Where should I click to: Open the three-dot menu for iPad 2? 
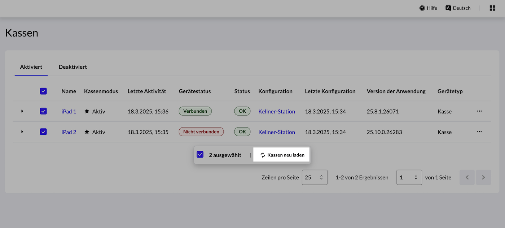coord(479,132)
